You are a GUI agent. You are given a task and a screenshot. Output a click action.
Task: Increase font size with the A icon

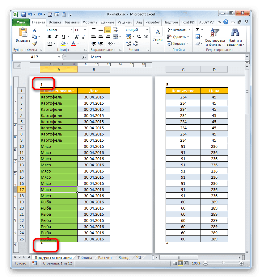(77, 36)
